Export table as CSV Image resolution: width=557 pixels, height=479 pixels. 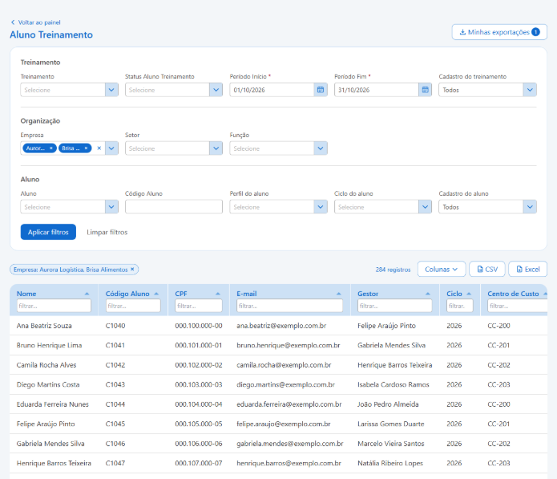(x=487, y=270)
